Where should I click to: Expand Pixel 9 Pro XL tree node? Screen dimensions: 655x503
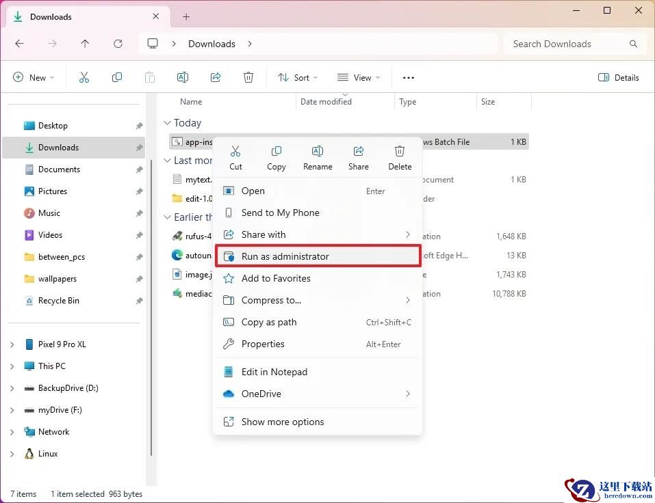[12, 344]
